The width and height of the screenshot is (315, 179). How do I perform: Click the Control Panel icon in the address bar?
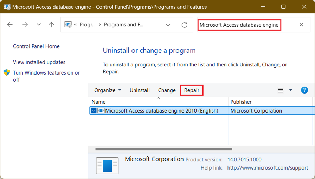pos(68,25)
